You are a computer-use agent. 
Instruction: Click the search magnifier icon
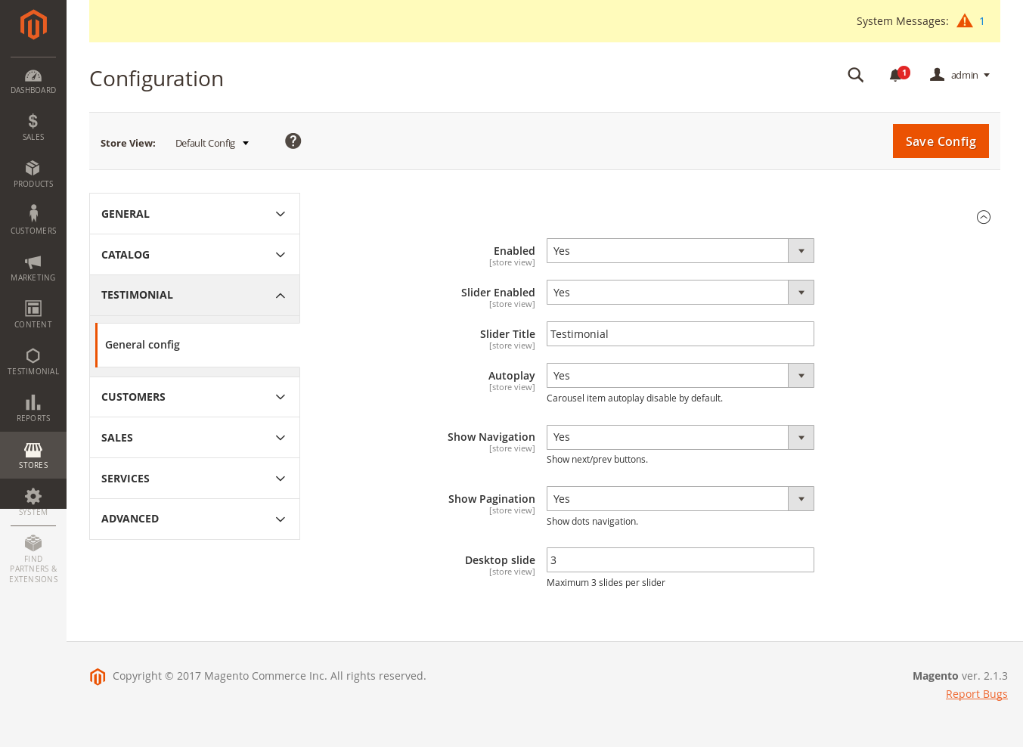tap(856, 75)
